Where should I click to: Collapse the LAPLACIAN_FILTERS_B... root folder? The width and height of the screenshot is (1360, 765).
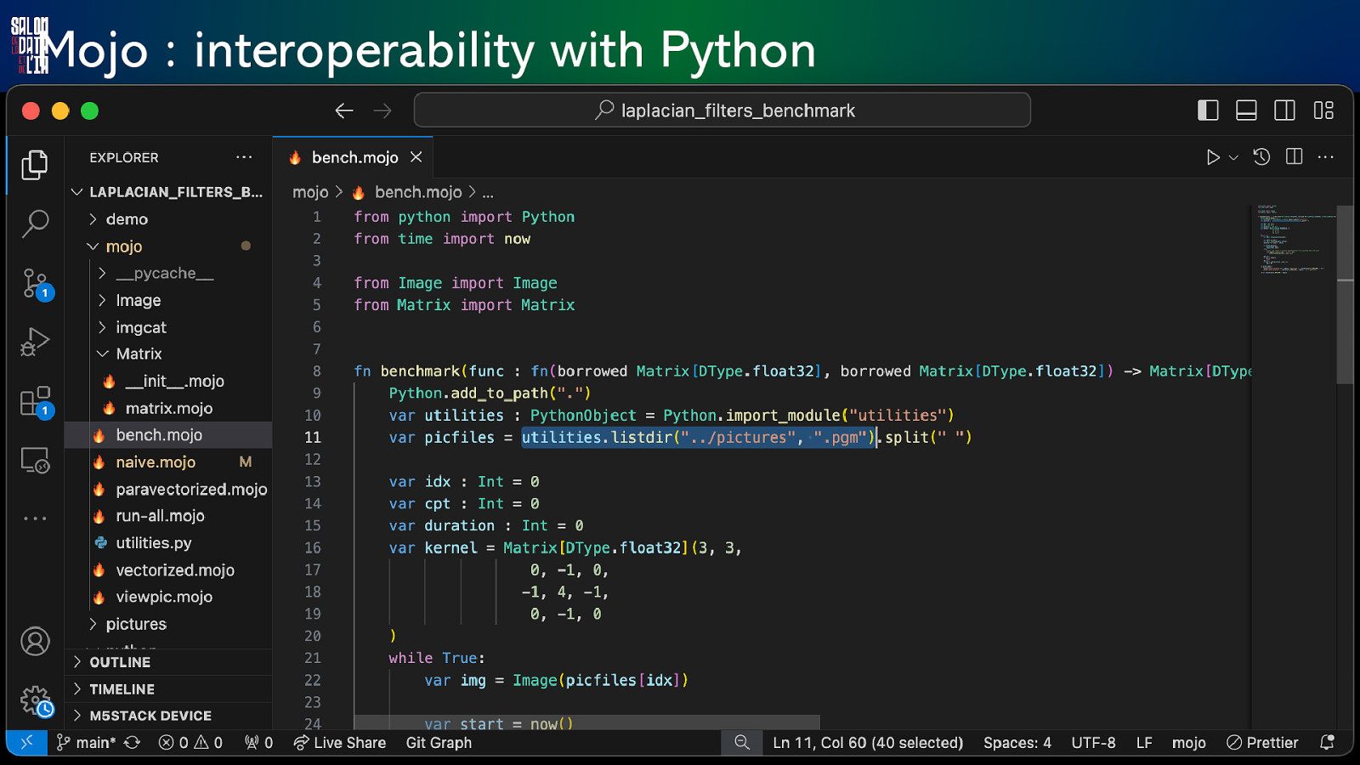pos(168,192)
